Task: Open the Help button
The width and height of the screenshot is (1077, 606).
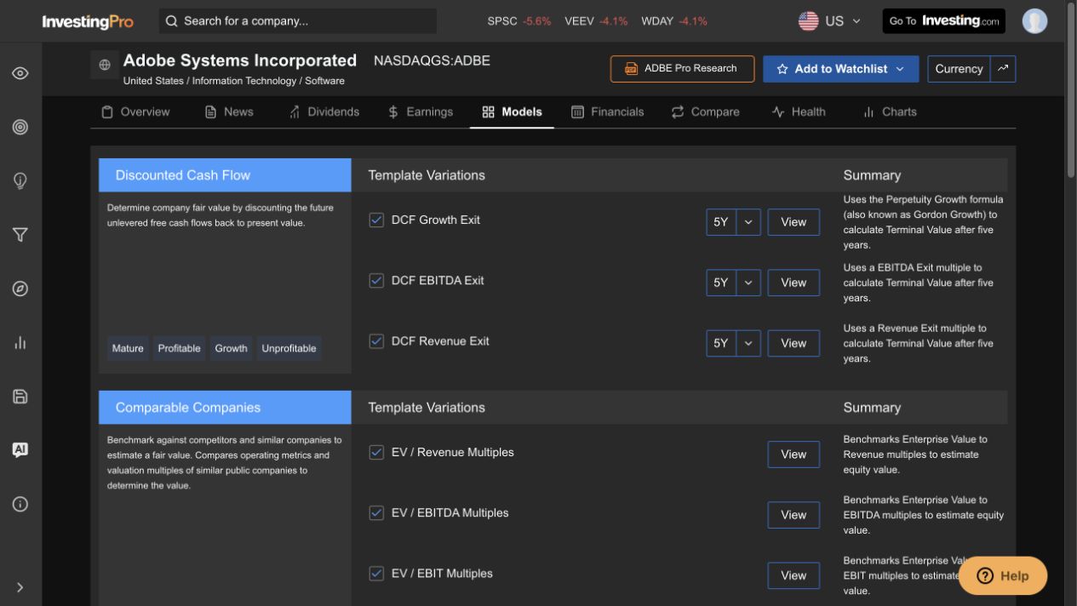Action: 1003,575
